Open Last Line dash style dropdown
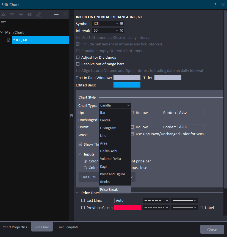The image size is (227, 237). pos(156,200)
